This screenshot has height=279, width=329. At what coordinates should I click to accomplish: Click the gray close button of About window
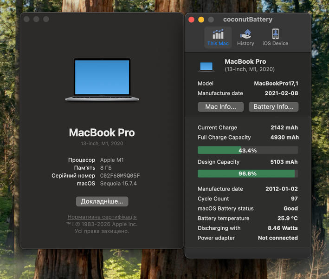26,19
